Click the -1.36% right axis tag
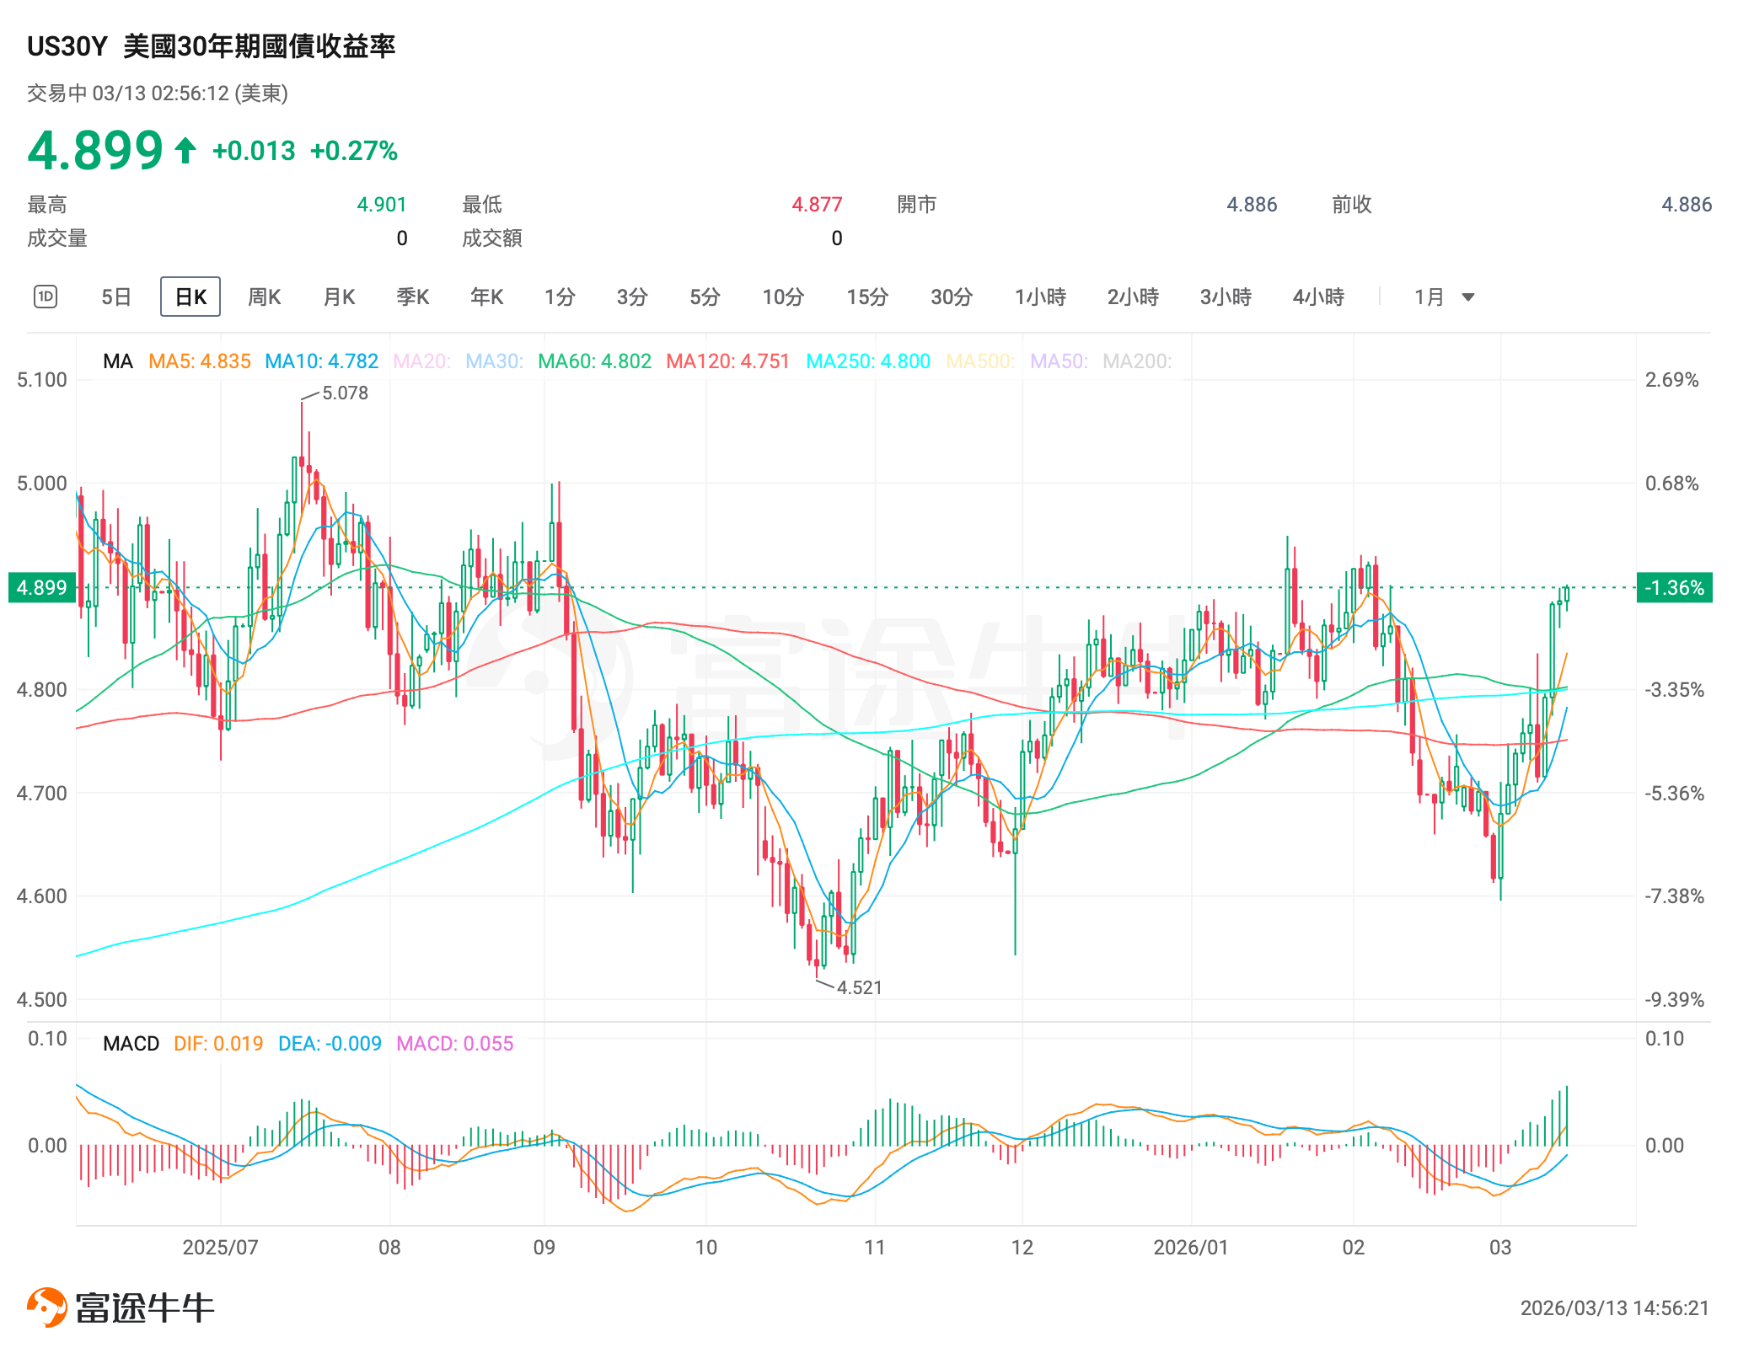Image resolution: width=1738 pixels, height=1353 pixels. pos(1674,587)
